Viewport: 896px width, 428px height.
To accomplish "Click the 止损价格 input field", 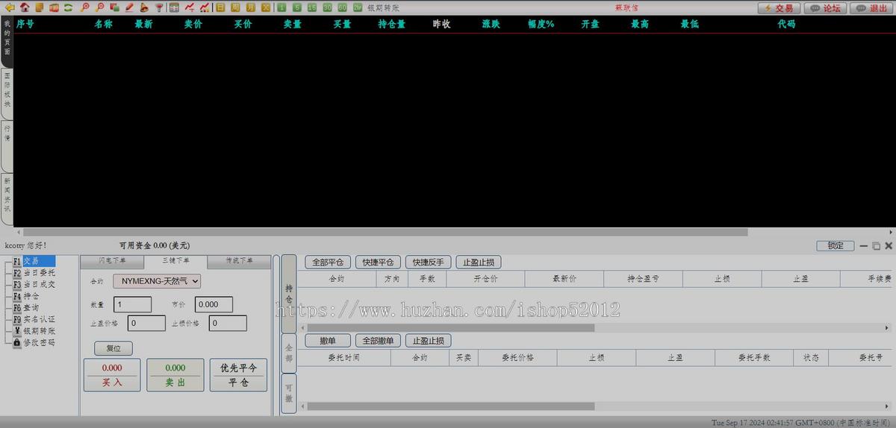I will click(228, 323).
